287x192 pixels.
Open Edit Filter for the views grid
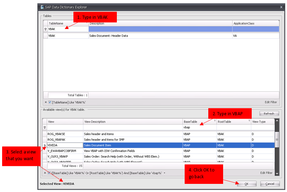point(266,173)
